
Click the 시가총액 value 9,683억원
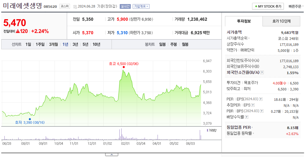coord(290,32)
